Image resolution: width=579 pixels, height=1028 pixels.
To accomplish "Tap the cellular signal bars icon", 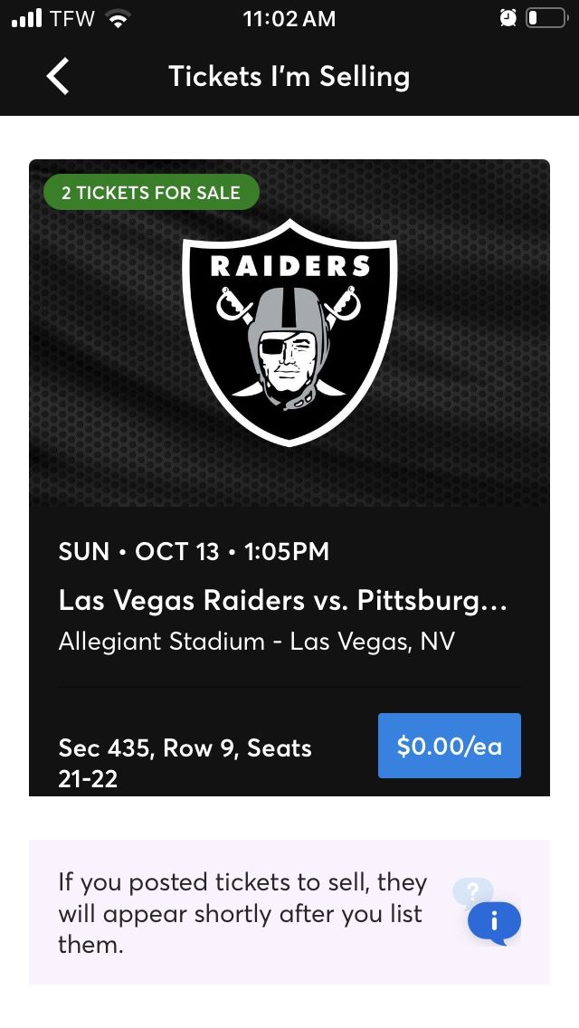I will pyautogui.click(x=28, y=18).
